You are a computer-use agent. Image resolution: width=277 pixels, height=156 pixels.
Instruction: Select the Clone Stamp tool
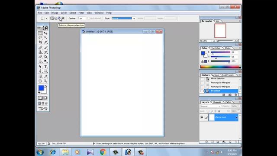pos(40,52)
